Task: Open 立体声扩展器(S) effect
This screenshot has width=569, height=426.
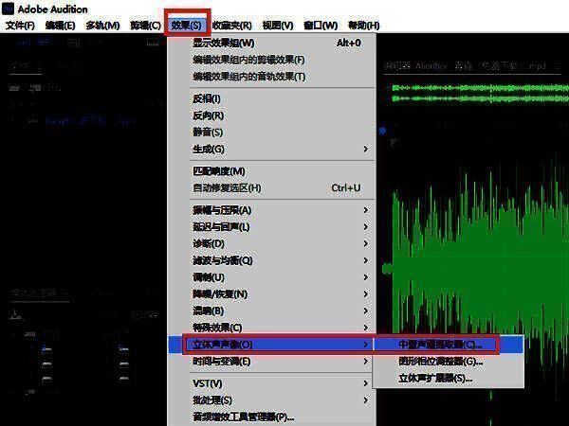Action: (x=436, y=379)
